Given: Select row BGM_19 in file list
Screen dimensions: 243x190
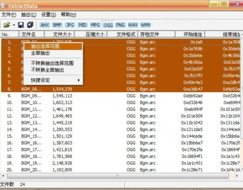Looking at the screenshot, I should click(121, 163).
